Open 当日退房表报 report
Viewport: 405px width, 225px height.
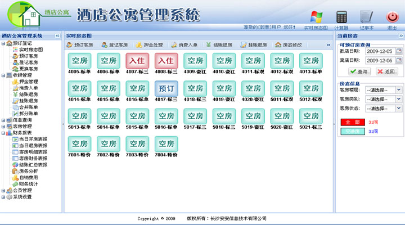33,146
